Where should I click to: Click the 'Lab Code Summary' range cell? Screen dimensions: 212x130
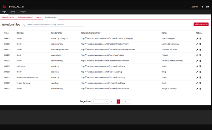click(x=170, y=44)
